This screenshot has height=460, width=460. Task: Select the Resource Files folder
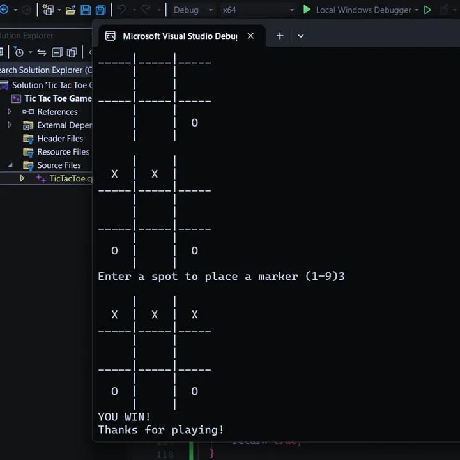click(x=63, y=152)
